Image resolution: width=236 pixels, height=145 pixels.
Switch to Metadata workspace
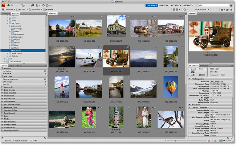click(176, 5)
